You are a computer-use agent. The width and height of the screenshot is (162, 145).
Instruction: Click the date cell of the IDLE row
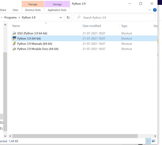94,33
